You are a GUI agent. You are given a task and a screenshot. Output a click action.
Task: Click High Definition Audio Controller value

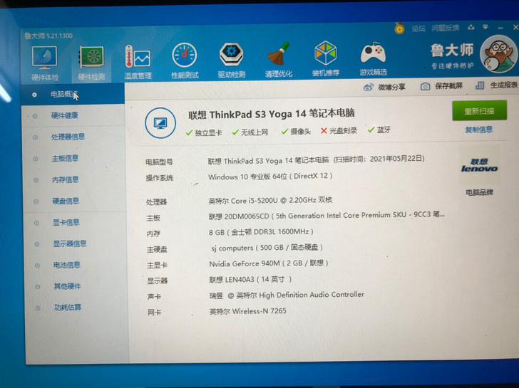click(287, 295)
